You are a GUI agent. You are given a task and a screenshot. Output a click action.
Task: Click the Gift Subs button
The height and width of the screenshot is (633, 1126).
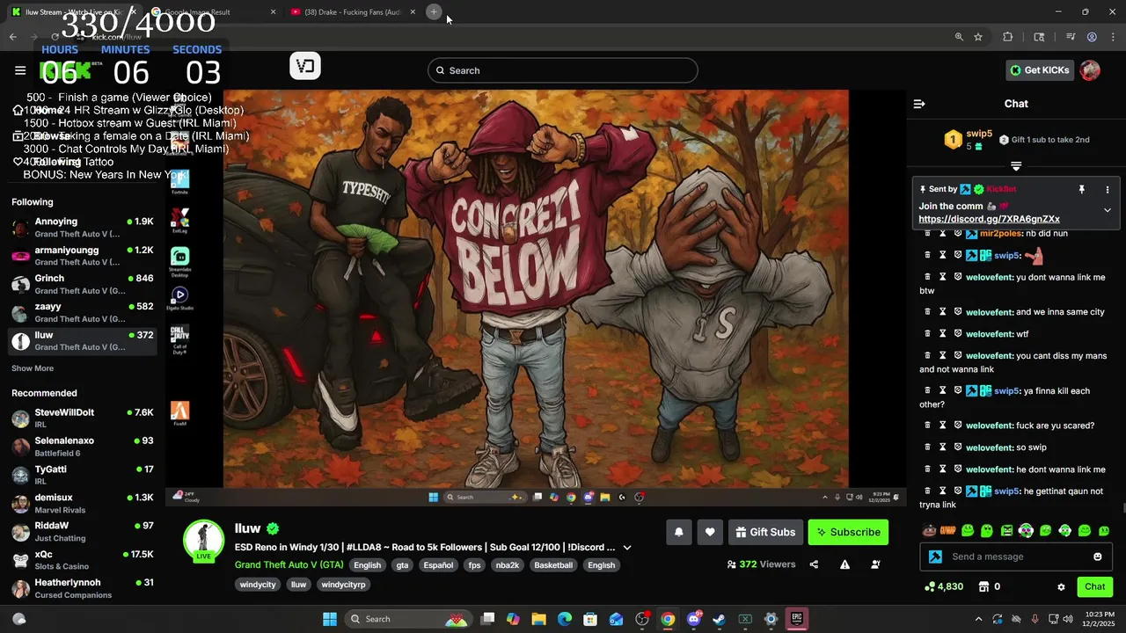click(x=764, y=532)
